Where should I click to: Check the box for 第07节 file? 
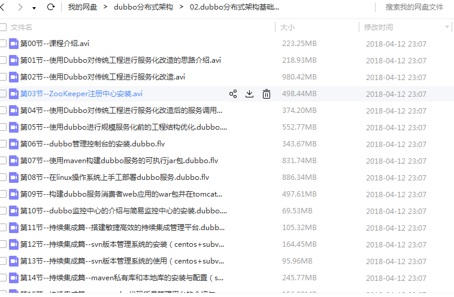3,161
